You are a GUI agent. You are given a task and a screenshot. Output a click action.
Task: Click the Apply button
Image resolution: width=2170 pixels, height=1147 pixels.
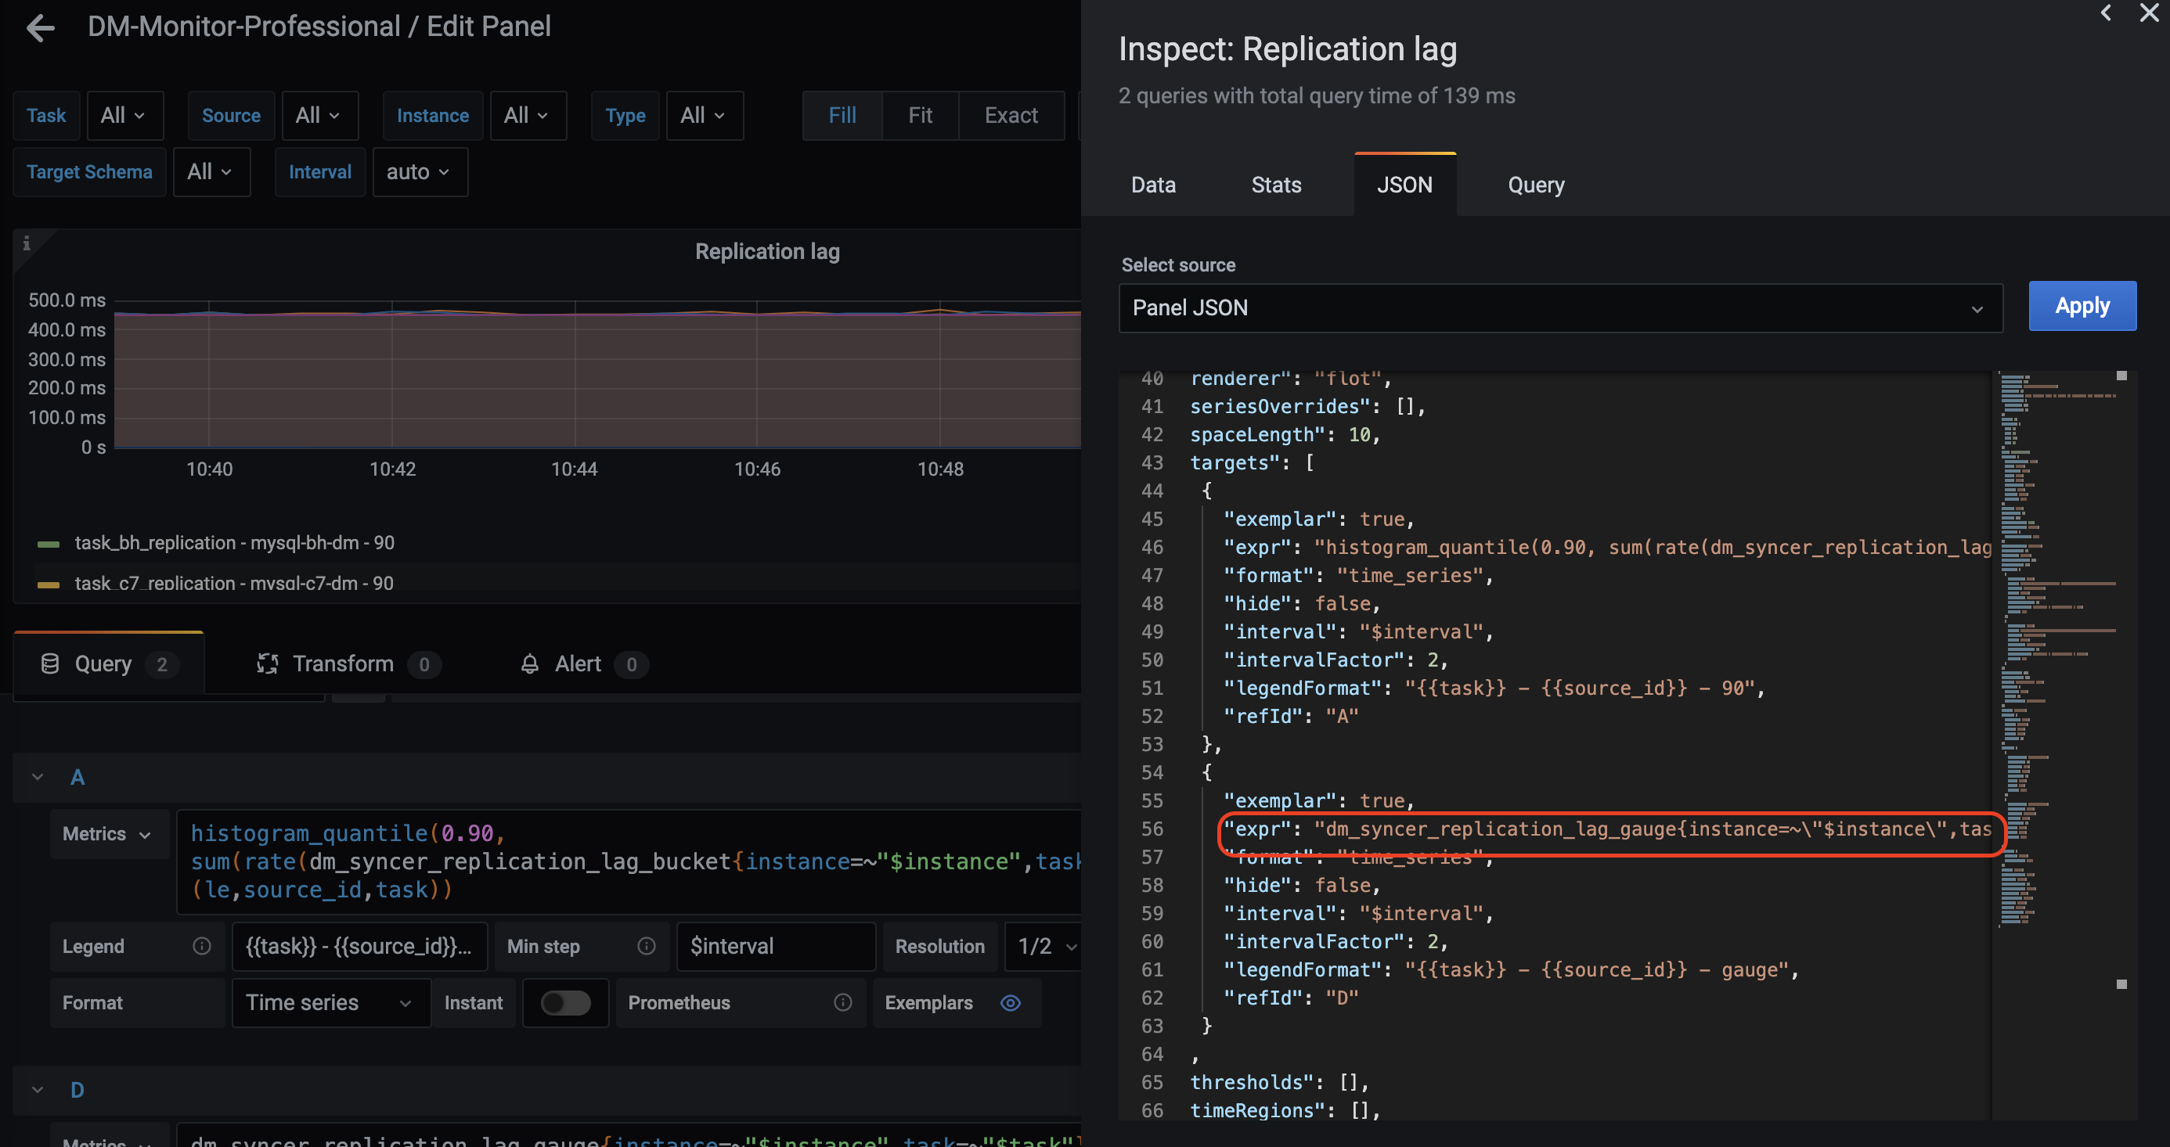pos(2082,306)
